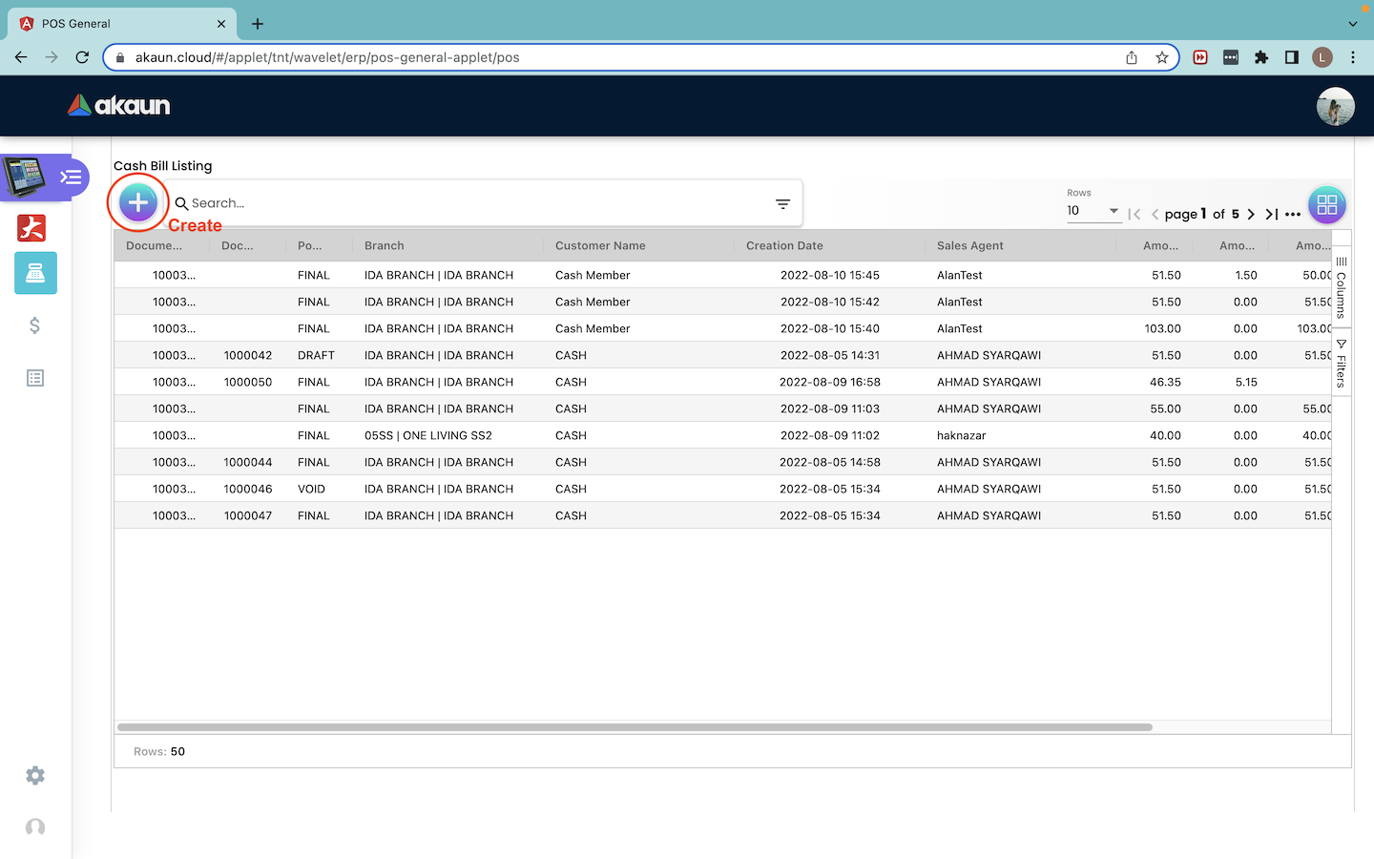The image size is (1374, 859).
Task: Select row created 2022-08-10 15:45
Action: [723, 275]
